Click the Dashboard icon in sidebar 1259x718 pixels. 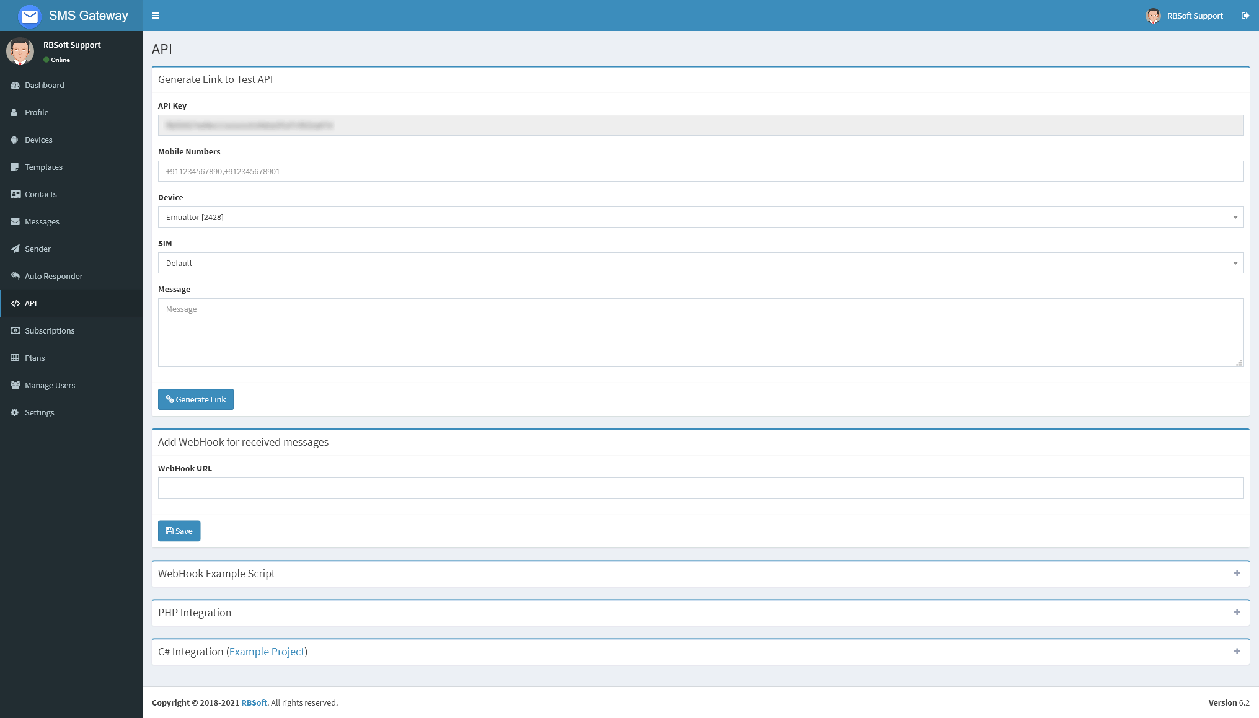click(x=15, y=84)
